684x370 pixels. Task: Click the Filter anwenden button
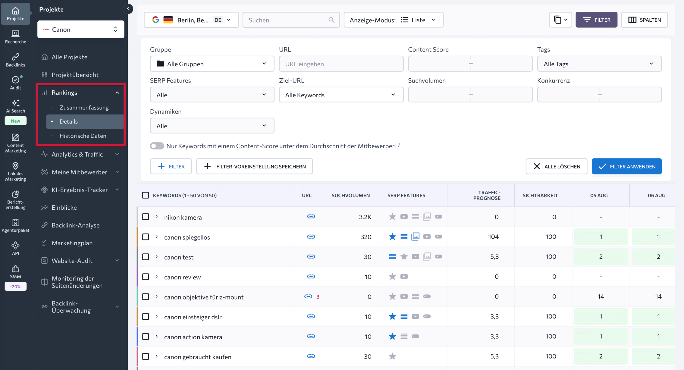pos(627,166)
